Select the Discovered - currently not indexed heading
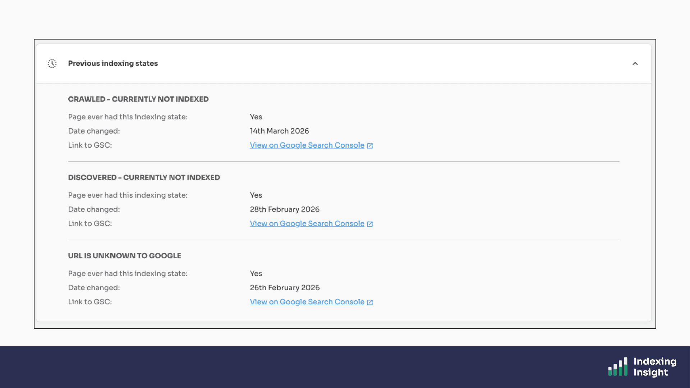Viewport: 690px width, 388px height. tap(144, 177)
